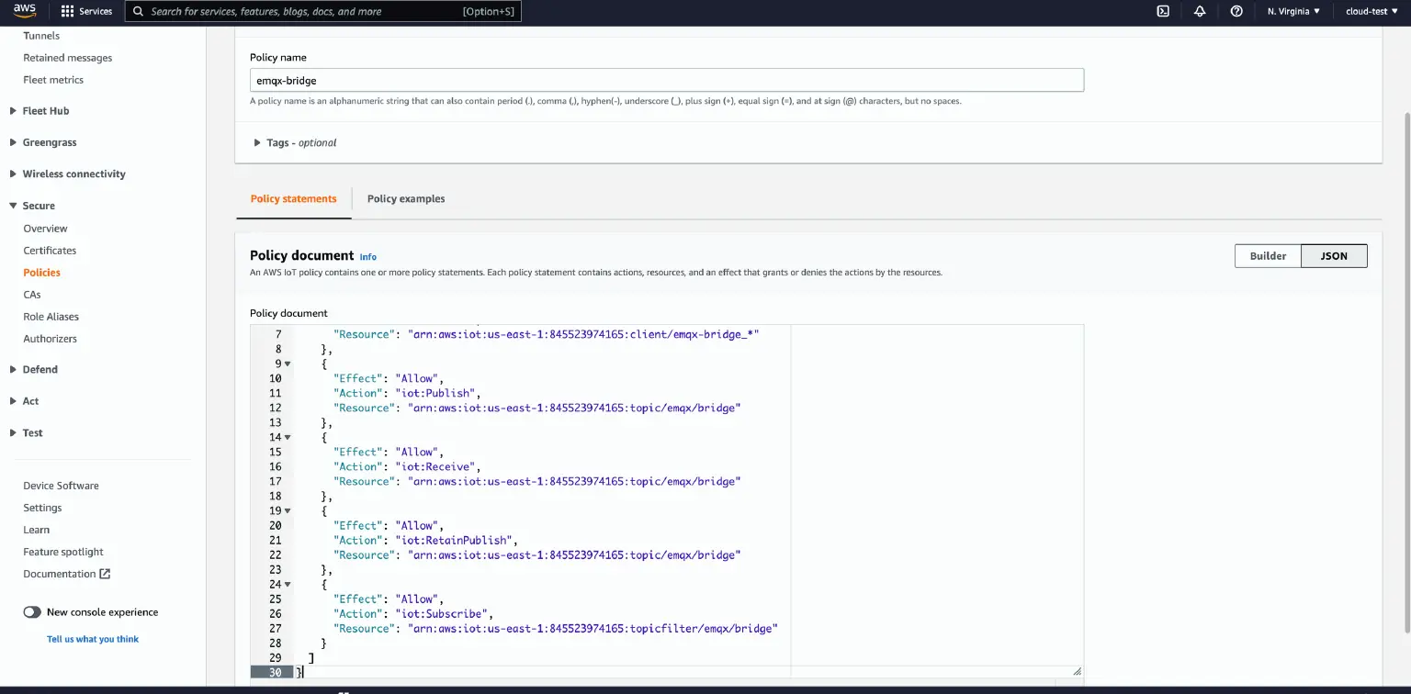Select JSON editor mode
This screenshot has height=694, width=1411.
point(1333,255)
